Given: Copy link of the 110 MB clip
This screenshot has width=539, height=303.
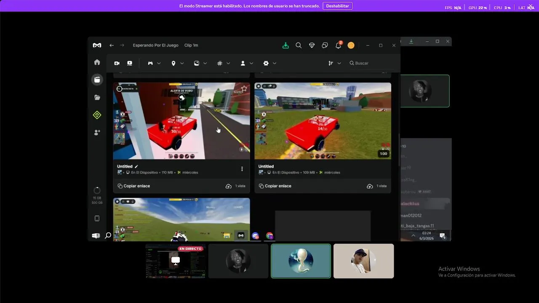Looking at the screenshot, I should pos(134,186).
